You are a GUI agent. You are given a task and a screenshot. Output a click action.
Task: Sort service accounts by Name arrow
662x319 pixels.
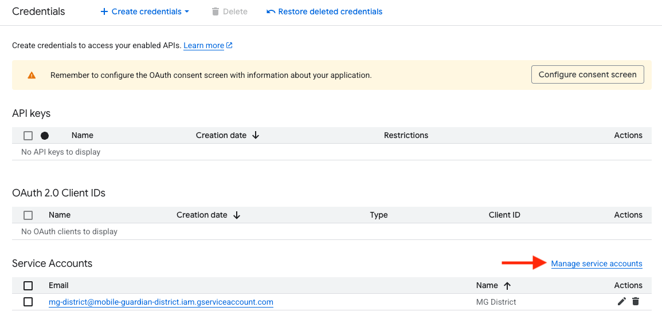(507, 286)
